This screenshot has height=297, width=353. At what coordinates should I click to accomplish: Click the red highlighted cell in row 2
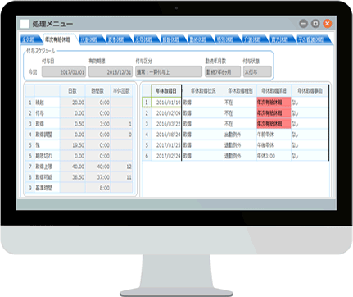pos(274,113)
